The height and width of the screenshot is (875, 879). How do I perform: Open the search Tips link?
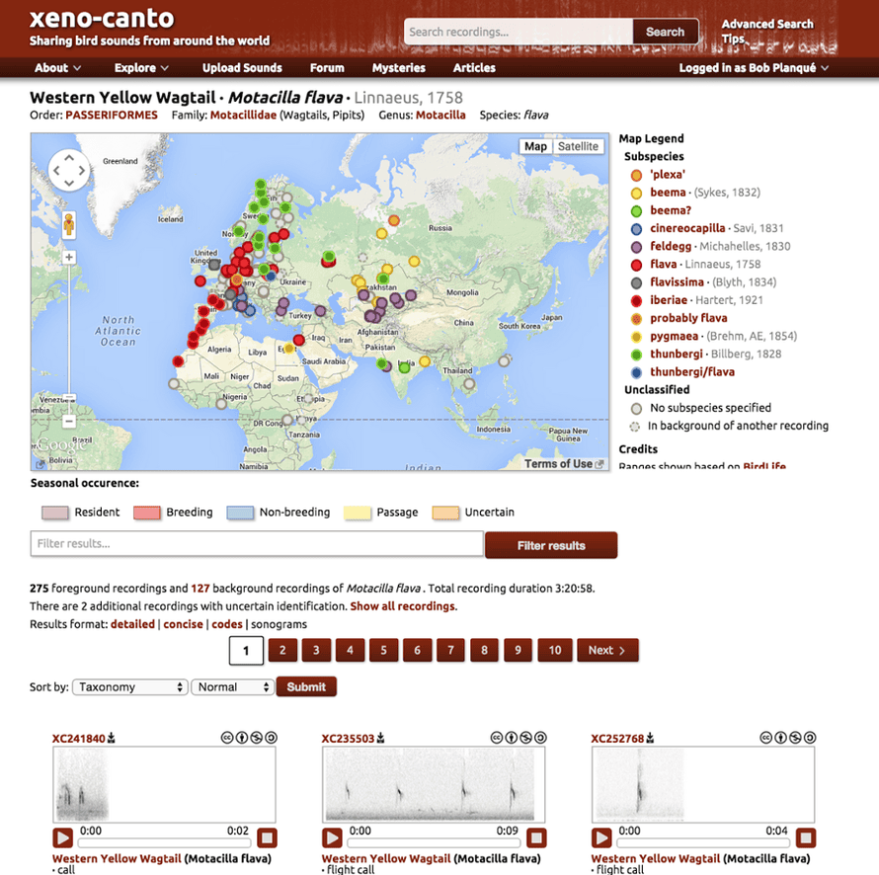pos(733,40)
